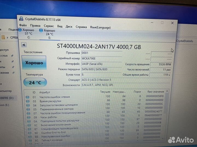This screenshot has height=147, width=197.
Task: Click the 24 °C temperature button
Action: point(35,82)
